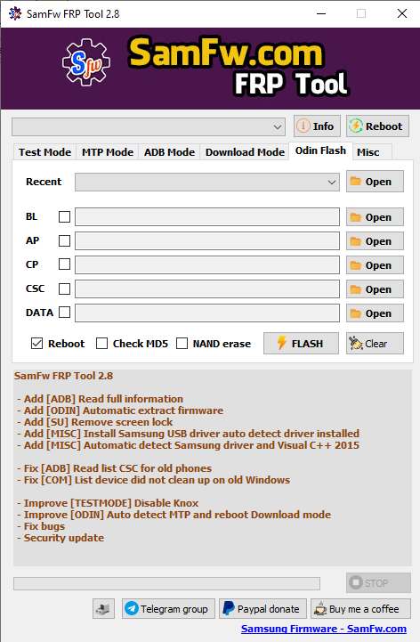Image resolution: width=420 pixels, height=642 pixels.
Task: Open a BL firmware file
Action: 375,217
